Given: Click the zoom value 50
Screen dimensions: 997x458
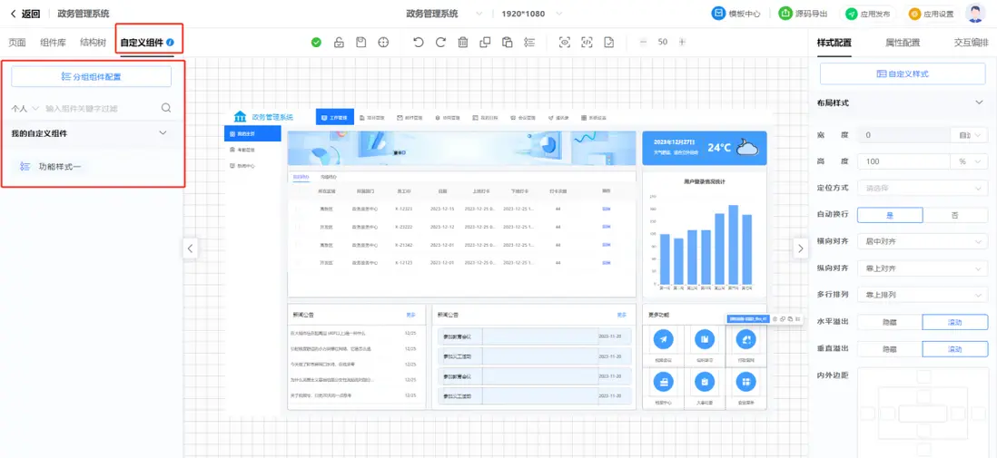Looking at the screenshot, I should (663, 42).
